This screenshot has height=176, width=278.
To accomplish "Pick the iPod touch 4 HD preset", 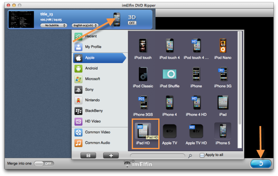I will tap(196, 49).
